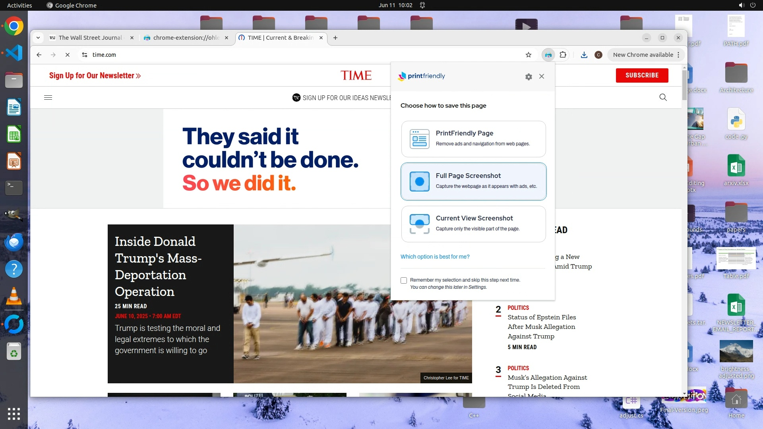Click Which option is best for me link
The width and height of the screenshot is (763, 429).
pos(435,257)
